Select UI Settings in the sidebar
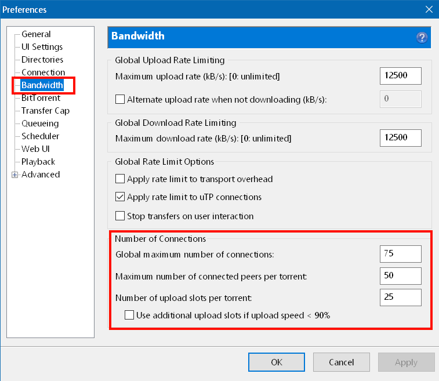This screenshot has height=381, width=439. click(x=42, y=47)
